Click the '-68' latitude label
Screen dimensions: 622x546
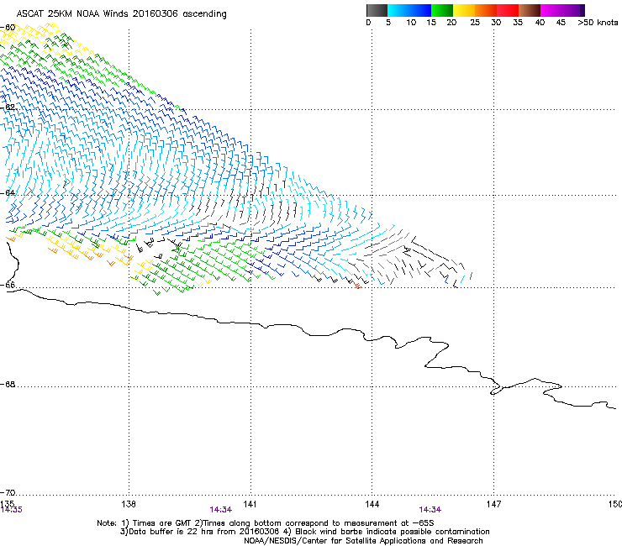(8, 385)
